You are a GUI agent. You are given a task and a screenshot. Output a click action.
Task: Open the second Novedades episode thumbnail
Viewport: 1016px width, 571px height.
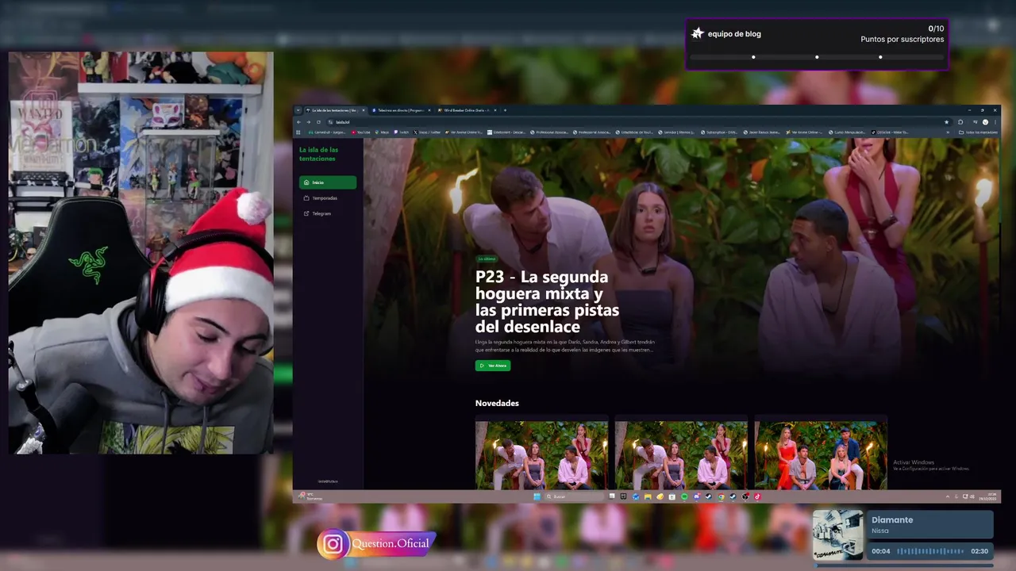click(x=681, y=455)
